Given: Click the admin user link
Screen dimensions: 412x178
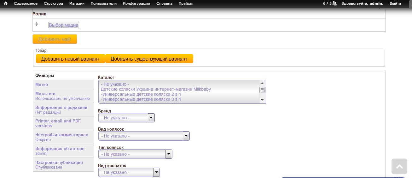Looking at the screenshot, I should point(376,3).
